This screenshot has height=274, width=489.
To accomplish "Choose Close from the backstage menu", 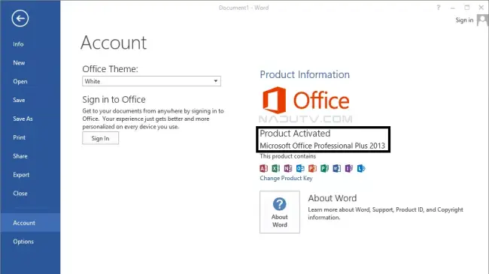I will [20, 194].
